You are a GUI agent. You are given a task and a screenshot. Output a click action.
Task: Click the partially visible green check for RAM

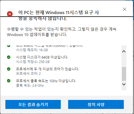9,46
